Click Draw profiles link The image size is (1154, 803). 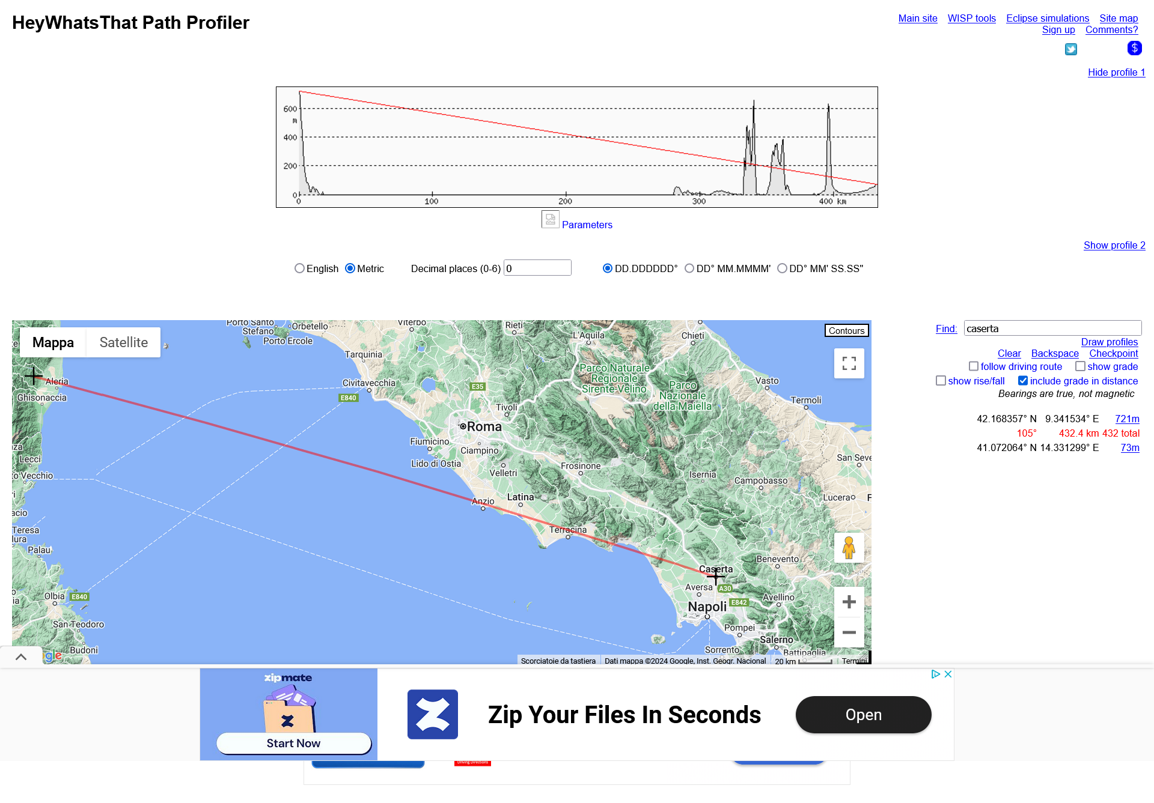click(x=1110, y=342)
